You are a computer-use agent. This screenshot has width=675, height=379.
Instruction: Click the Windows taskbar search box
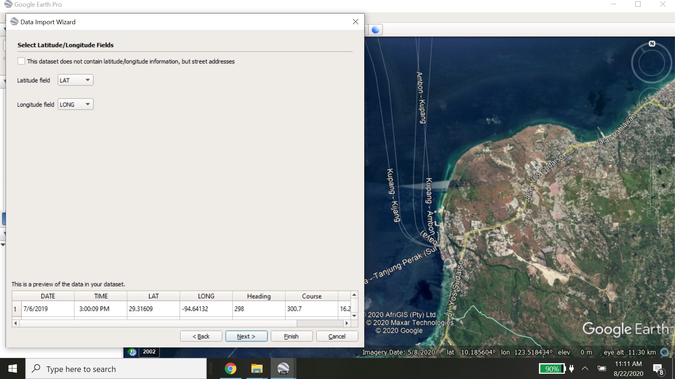pyautogui.click(x=116, y=369)
